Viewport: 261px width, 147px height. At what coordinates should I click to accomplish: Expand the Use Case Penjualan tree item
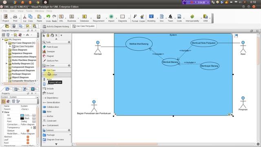[x=10, y=46]
